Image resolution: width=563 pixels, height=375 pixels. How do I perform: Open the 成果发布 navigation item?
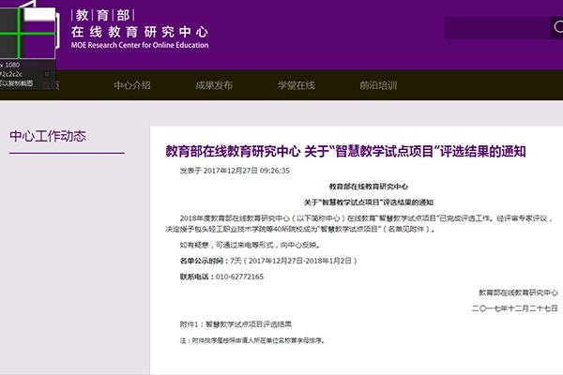[x=214, y=85]
